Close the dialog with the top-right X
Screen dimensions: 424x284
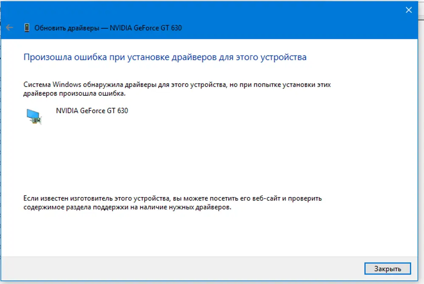click(409, 10)
